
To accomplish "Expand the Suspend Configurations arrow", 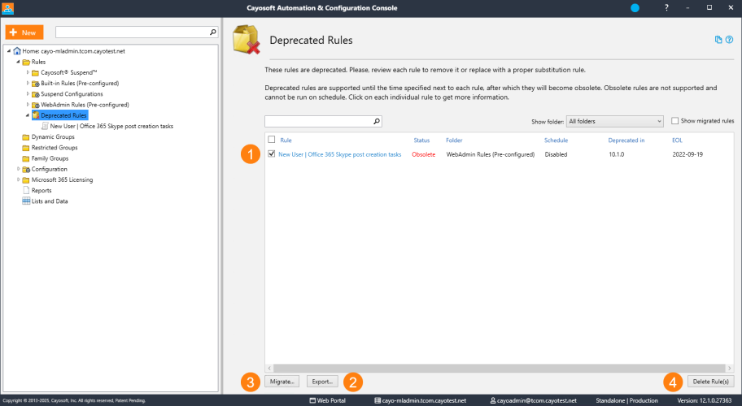I will 28,94.
